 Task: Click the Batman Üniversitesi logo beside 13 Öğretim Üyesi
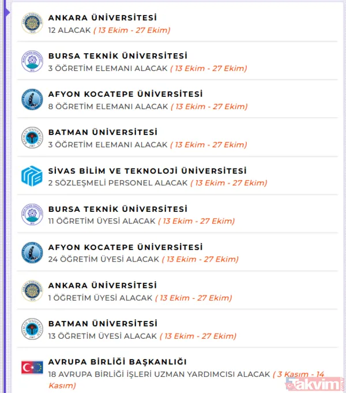[32, 329]
